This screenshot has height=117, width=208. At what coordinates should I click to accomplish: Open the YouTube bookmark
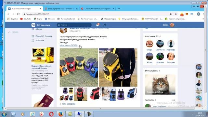[26, 19]
